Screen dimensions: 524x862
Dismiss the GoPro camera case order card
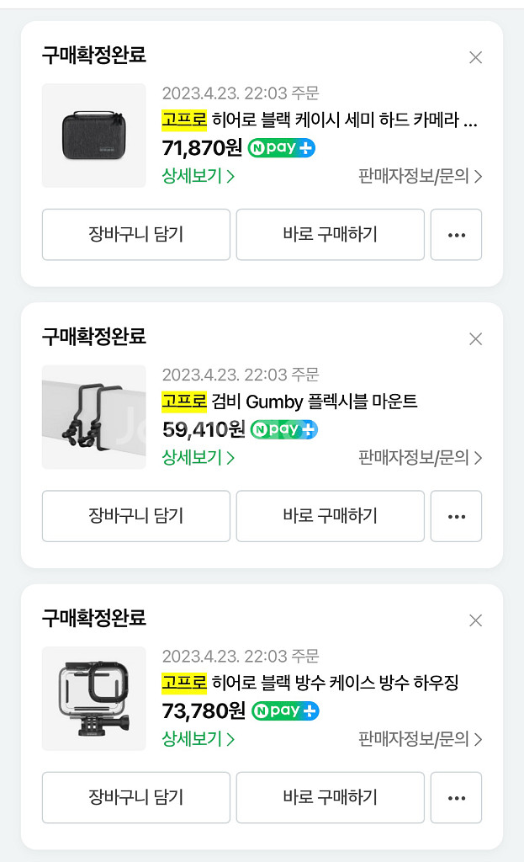coord(476,57)
